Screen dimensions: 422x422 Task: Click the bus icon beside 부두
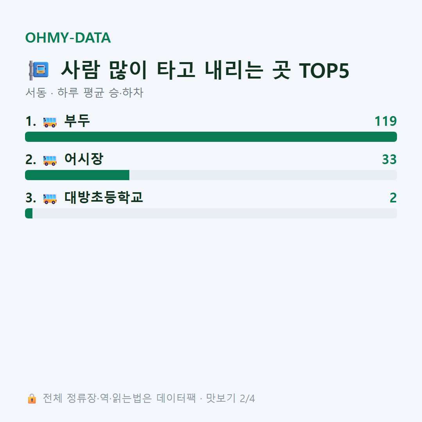pyautogui.click(x=50, y=122)
